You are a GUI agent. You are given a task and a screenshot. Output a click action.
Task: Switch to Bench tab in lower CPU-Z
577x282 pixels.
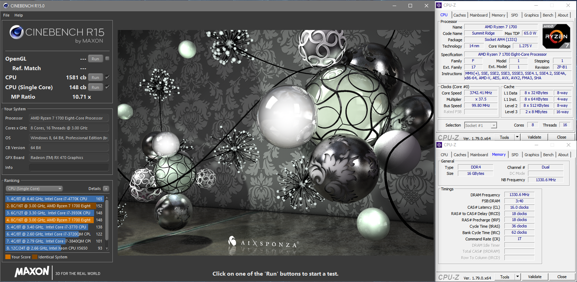548,155
